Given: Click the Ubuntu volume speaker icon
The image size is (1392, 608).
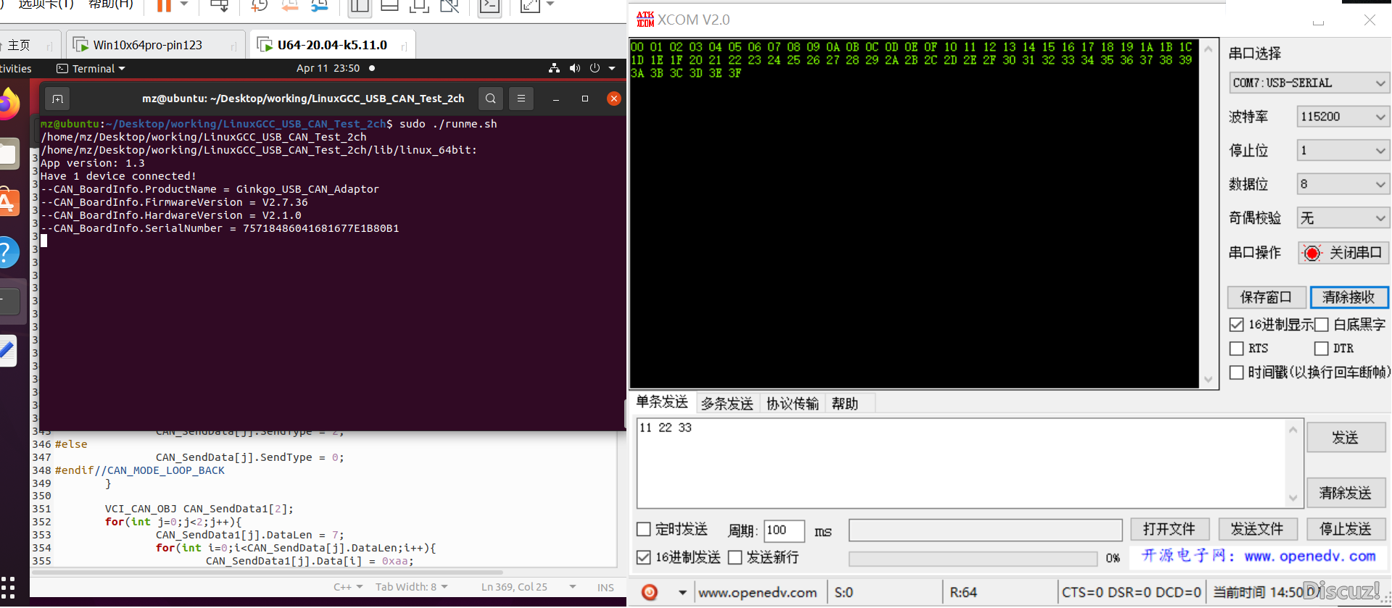Looking at the screenshot, I should (575, 68).
